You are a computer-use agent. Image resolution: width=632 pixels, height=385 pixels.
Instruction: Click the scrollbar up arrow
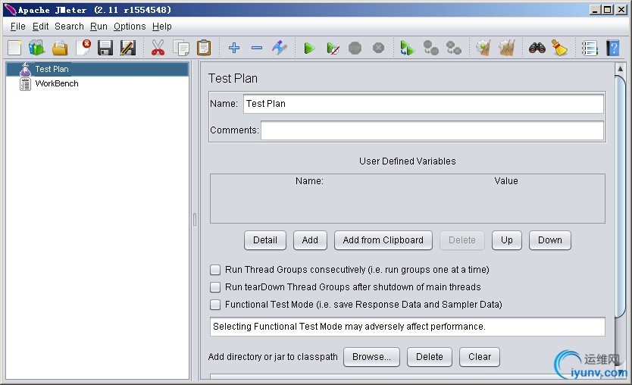click(x=621, y=68)
